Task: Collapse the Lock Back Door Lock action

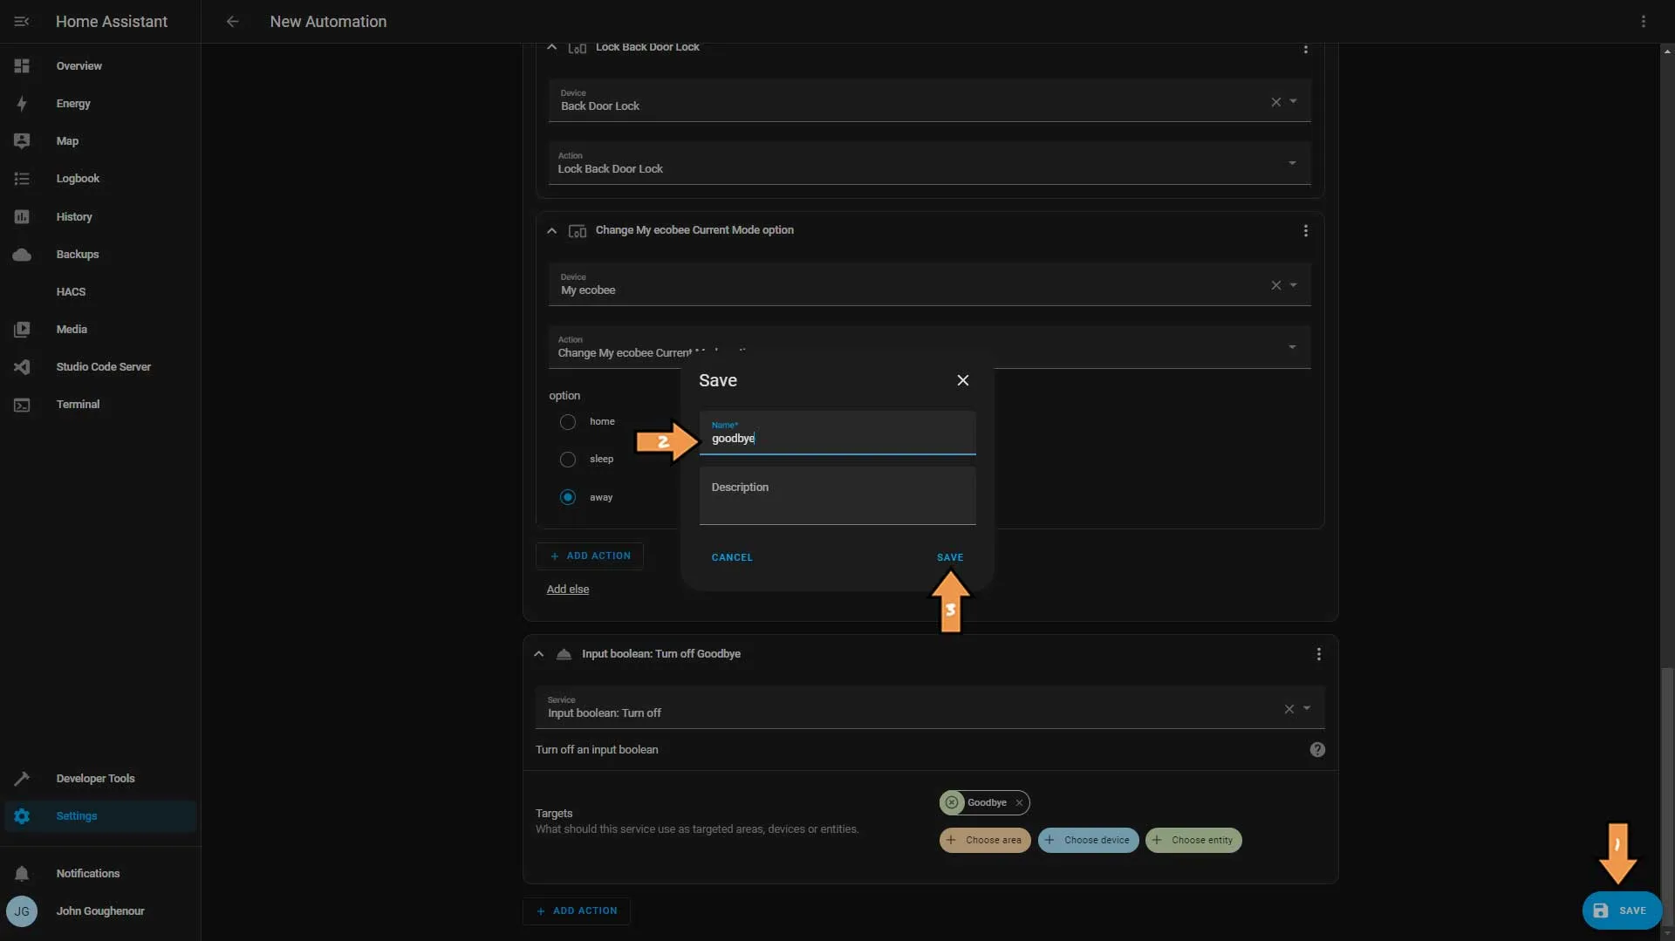Action: [551, 47]
